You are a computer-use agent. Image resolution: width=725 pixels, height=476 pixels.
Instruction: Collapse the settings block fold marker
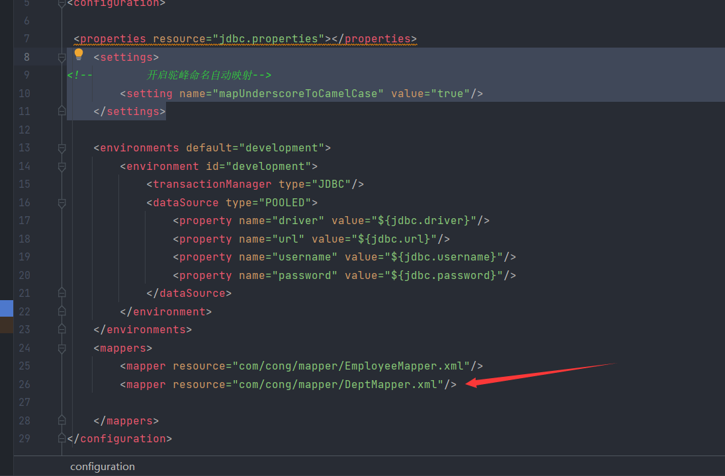[x=62, y=58]
